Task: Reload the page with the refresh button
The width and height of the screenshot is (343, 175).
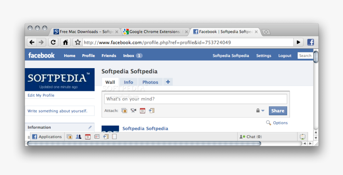Action: (53, 42)
